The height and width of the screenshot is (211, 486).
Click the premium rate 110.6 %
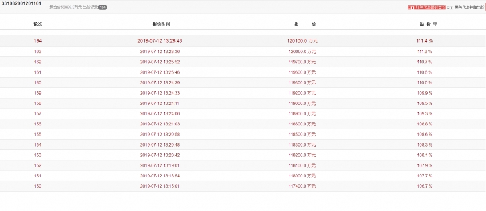pyautogui.click(x=425, y=72)
